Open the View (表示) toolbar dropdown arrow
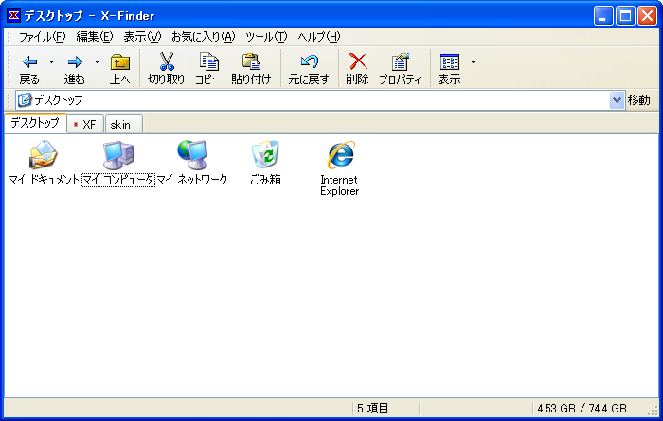Screen dimensions: 663x421 point(473,62)
